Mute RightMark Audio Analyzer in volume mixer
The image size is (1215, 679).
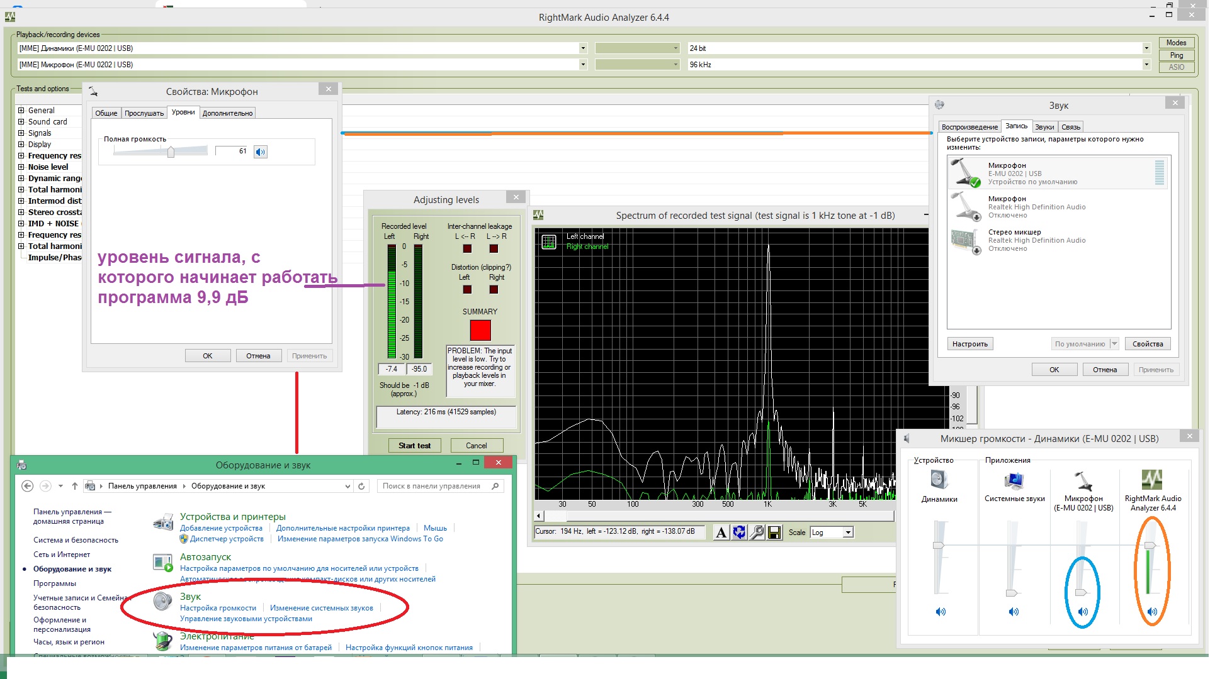coord(1152,612)
